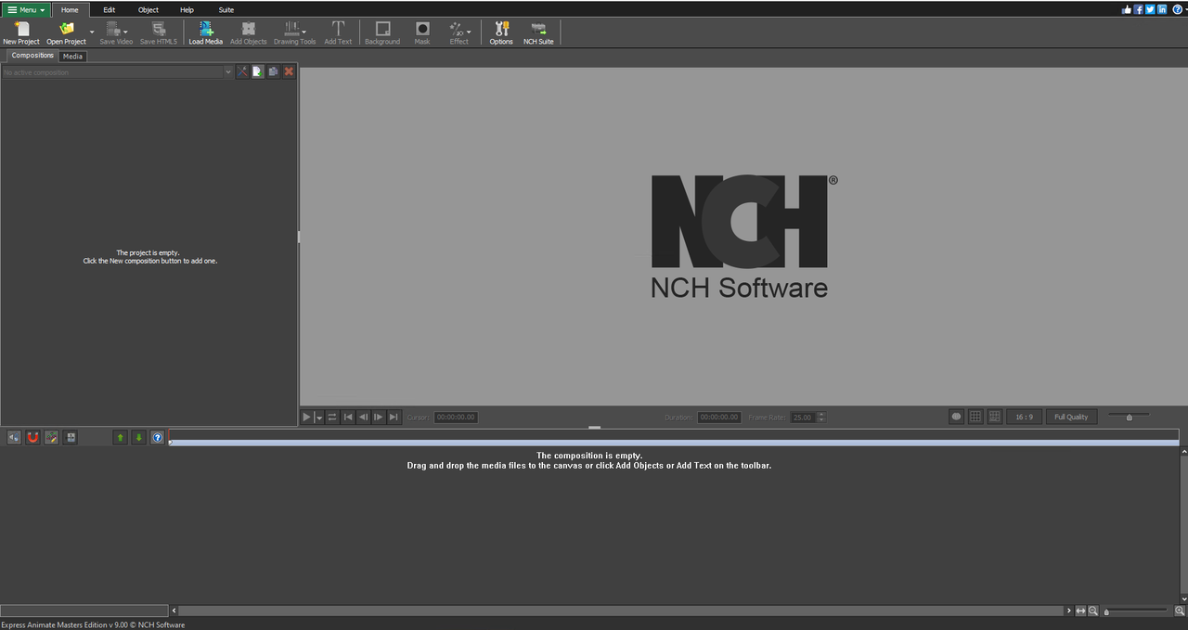Toggle the onion skin circle icon
Image resolution: width=1188 pixels, height=630 pixels.
click(956, 418)
